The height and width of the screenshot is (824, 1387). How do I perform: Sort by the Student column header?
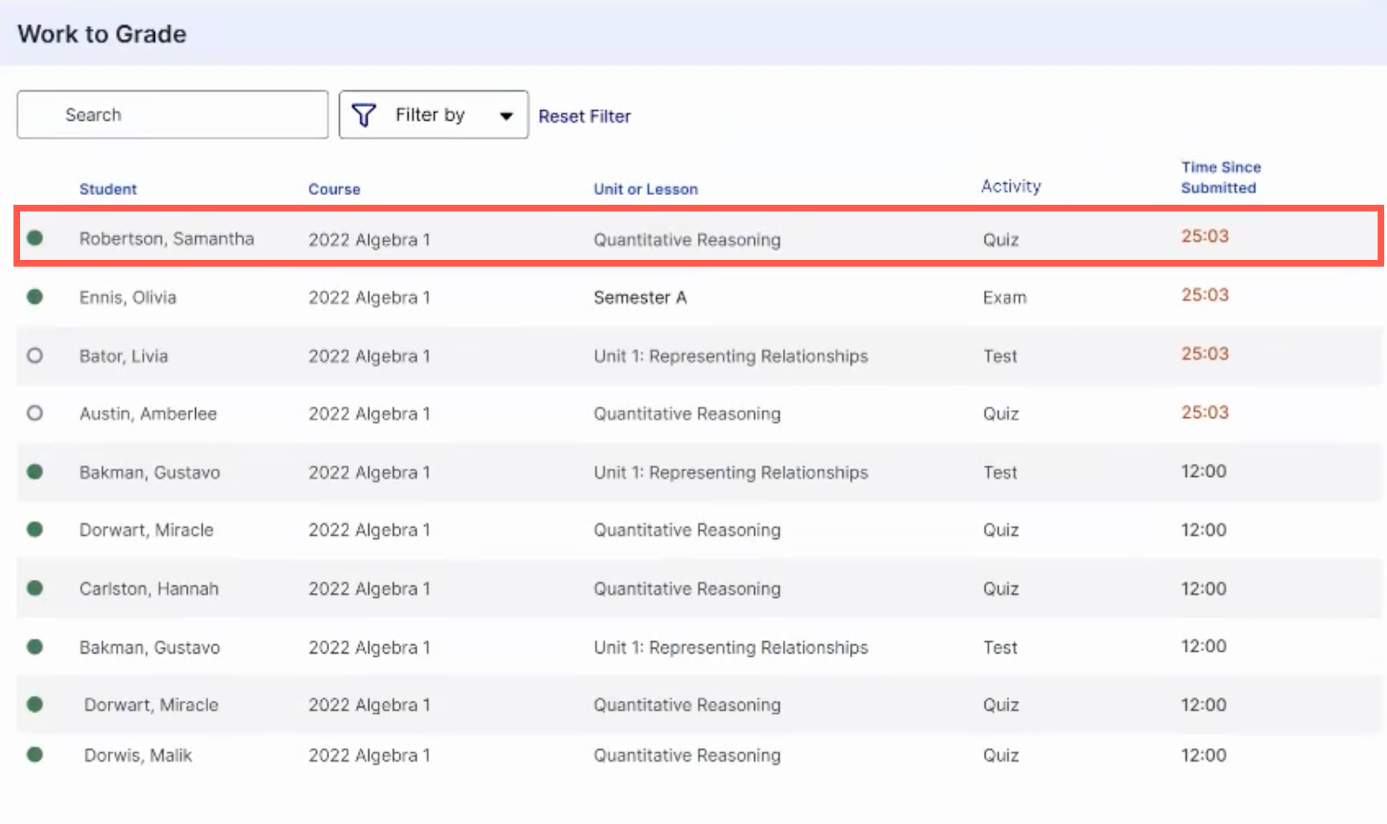click(x=108, y=188)
